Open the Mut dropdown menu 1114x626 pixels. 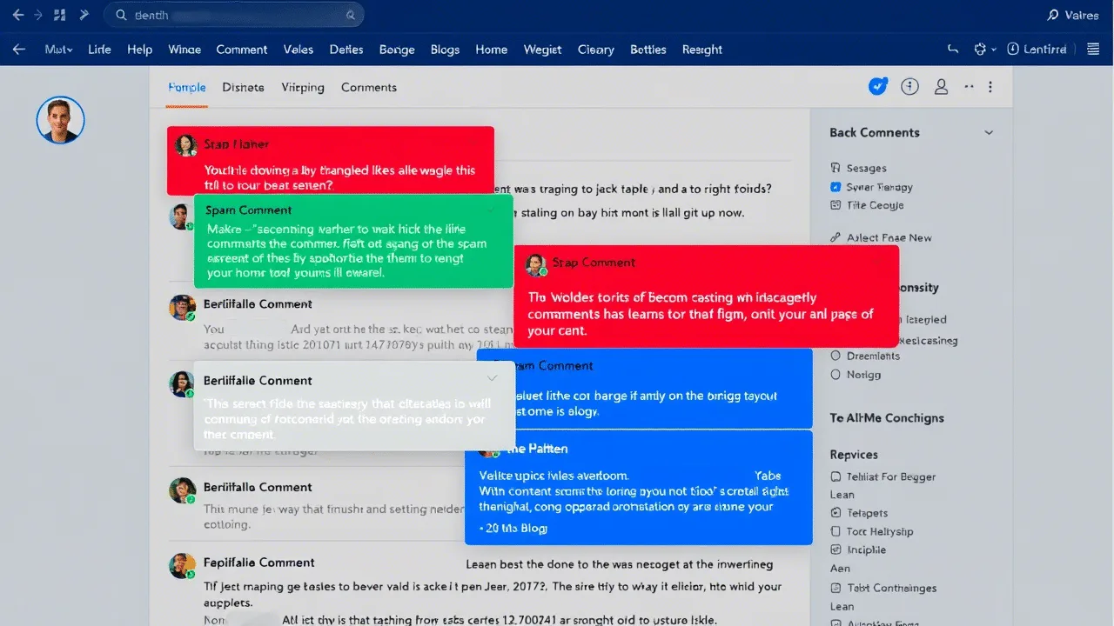coord(58,50)
